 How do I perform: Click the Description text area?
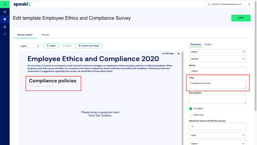(x=217, y=100)
